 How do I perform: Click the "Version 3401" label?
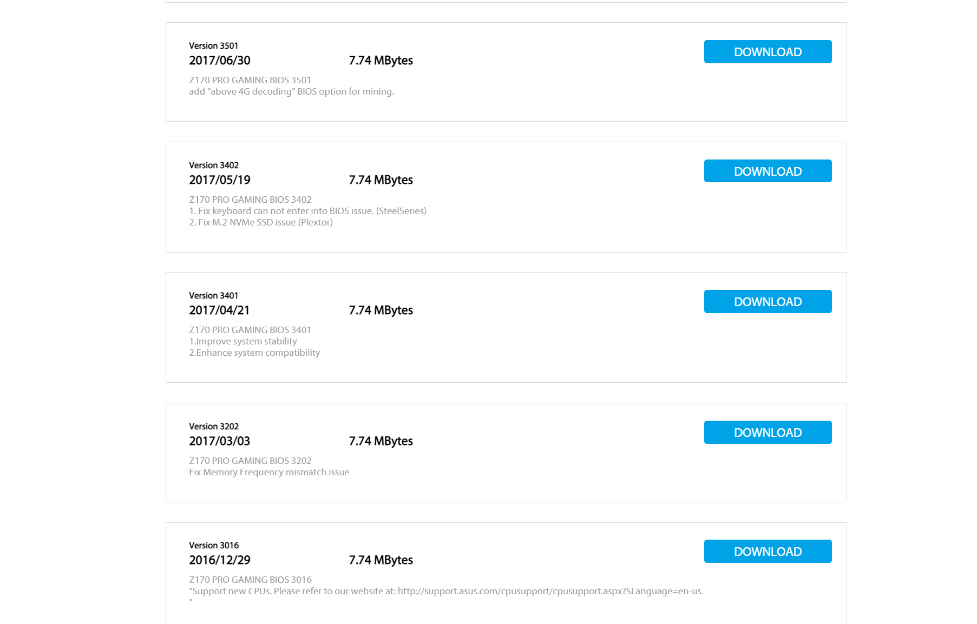(x=213, y=296)
